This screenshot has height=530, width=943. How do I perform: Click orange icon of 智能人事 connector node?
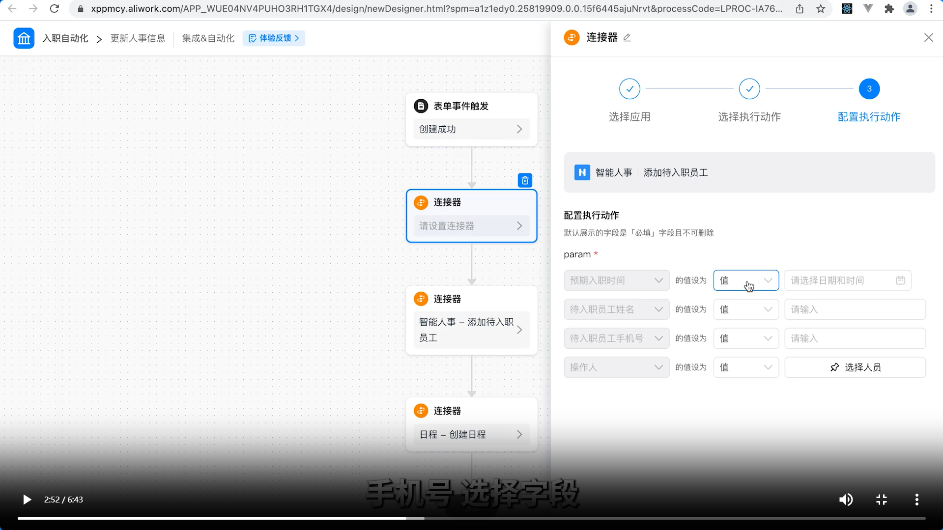coord(421,299)
